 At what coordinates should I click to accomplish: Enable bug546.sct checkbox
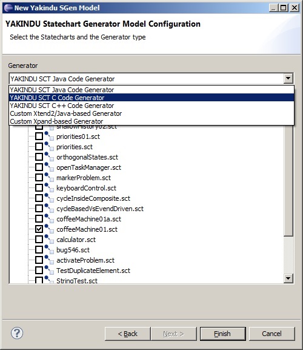point(39,250)
